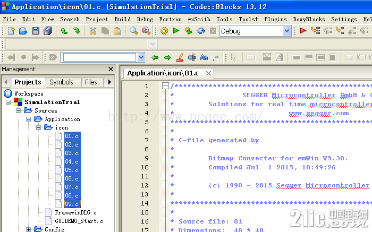Viewport: 372px width, 232px height.
Task: Click the www.segger.com text in code
Action: pyautogui.click(x=319, y=113)
